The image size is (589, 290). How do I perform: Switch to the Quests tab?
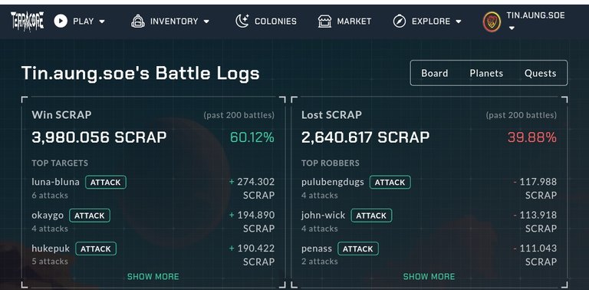click(x=540, y=73)
